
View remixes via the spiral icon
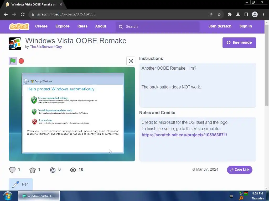pyautogui.click(x=53, y=170)
